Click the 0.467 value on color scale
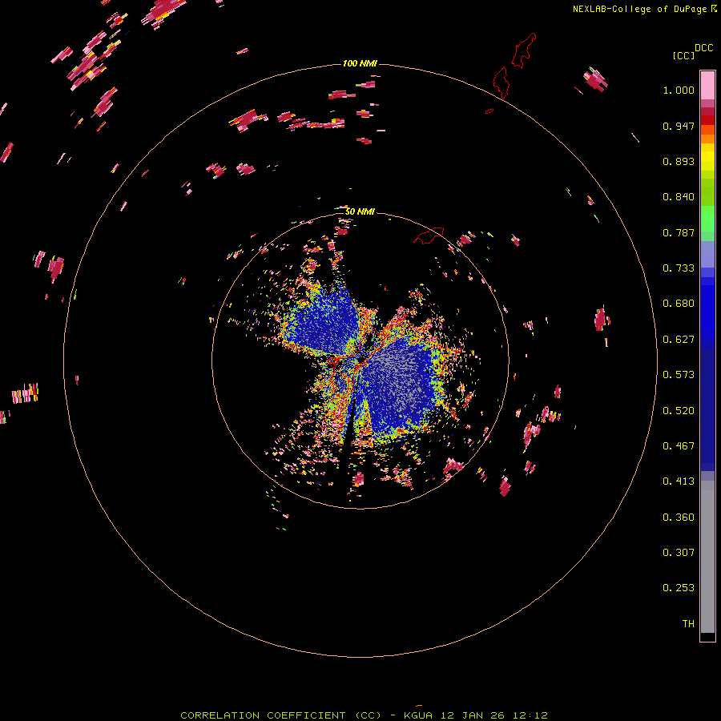The width and height of the screenshot is (721, 721). [679, 446]
